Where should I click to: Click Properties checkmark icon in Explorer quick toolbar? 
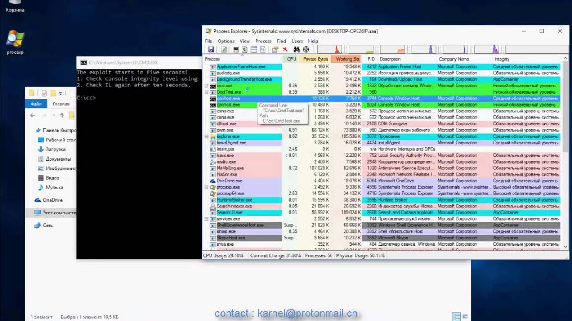point(44,93)
